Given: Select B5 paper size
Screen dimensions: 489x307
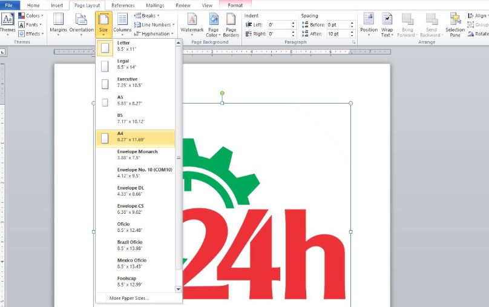Looking at the screenshot, I should point(136,120).
